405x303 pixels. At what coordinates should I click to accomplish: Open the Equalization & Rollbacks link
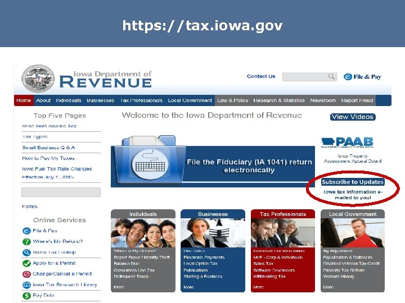348,257
